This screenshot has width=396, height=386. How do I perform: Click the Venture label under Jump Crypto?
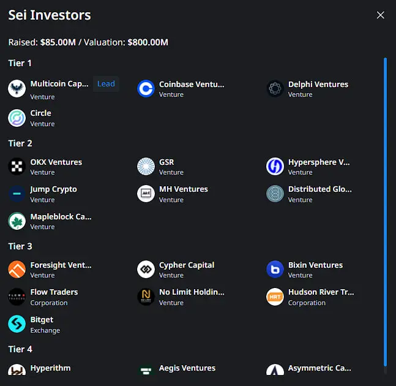[x=42, y=200]
